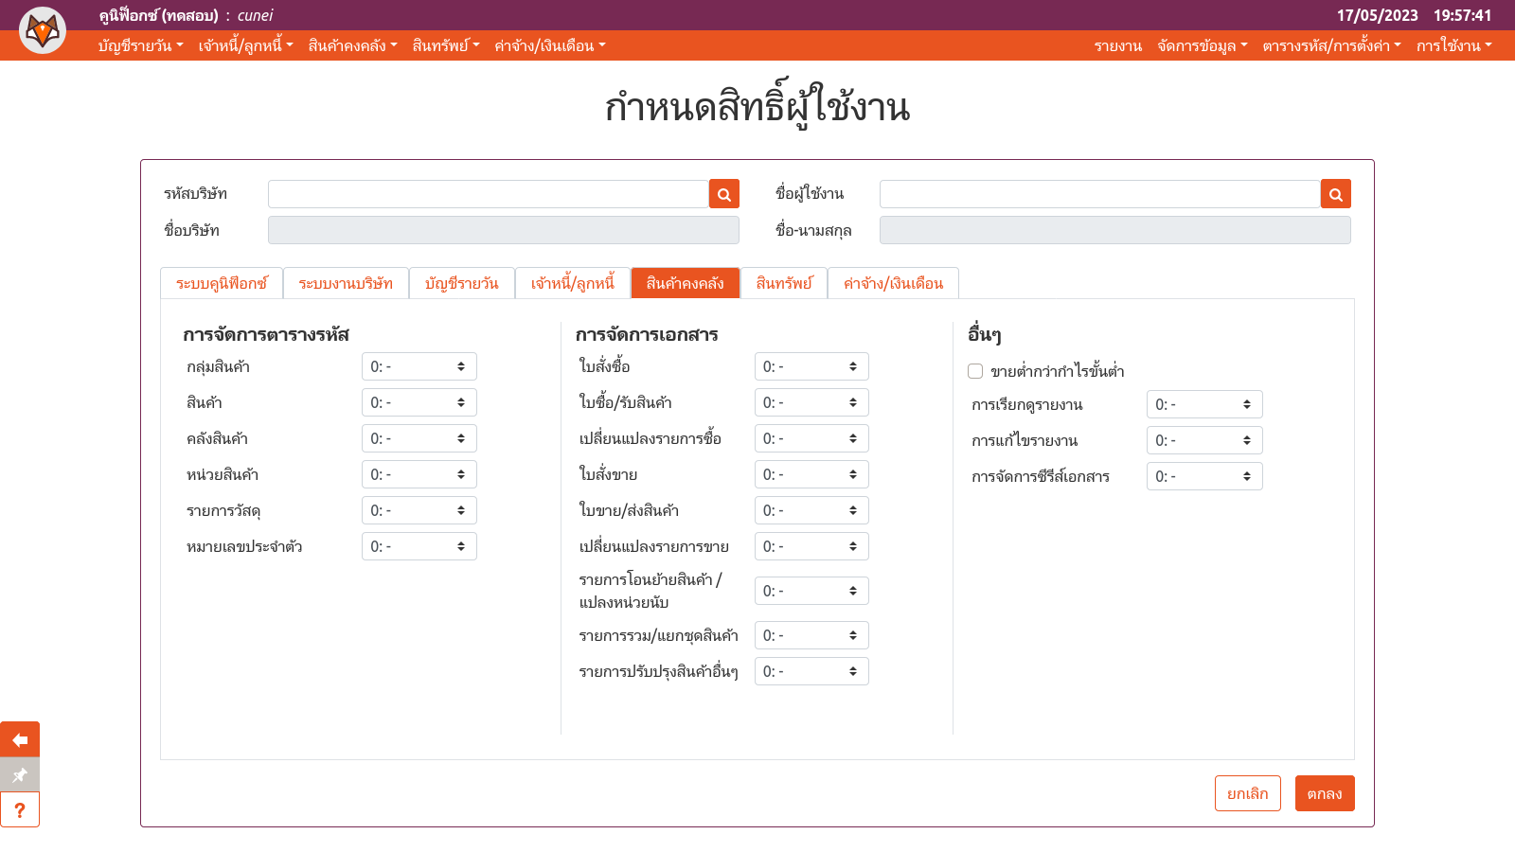
Task: Expand the คลังสินค้า permission dropdown
Action: [x=419, y=438]
